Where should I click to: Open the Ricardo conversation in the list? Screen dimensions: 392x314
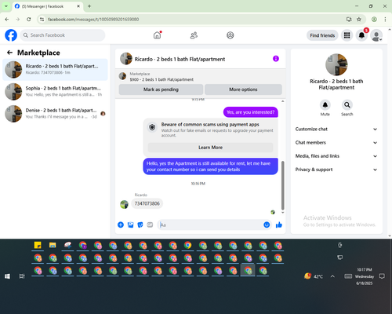tap(55, 69)
